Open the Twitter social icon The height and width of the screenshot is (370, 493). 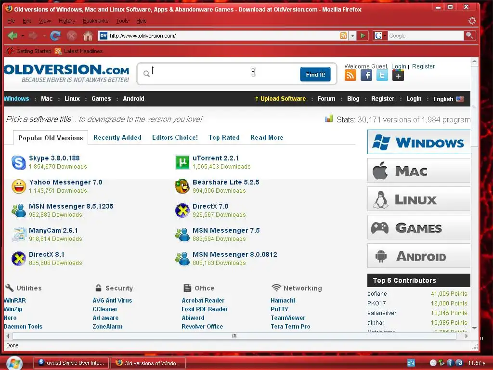[382, 76]
